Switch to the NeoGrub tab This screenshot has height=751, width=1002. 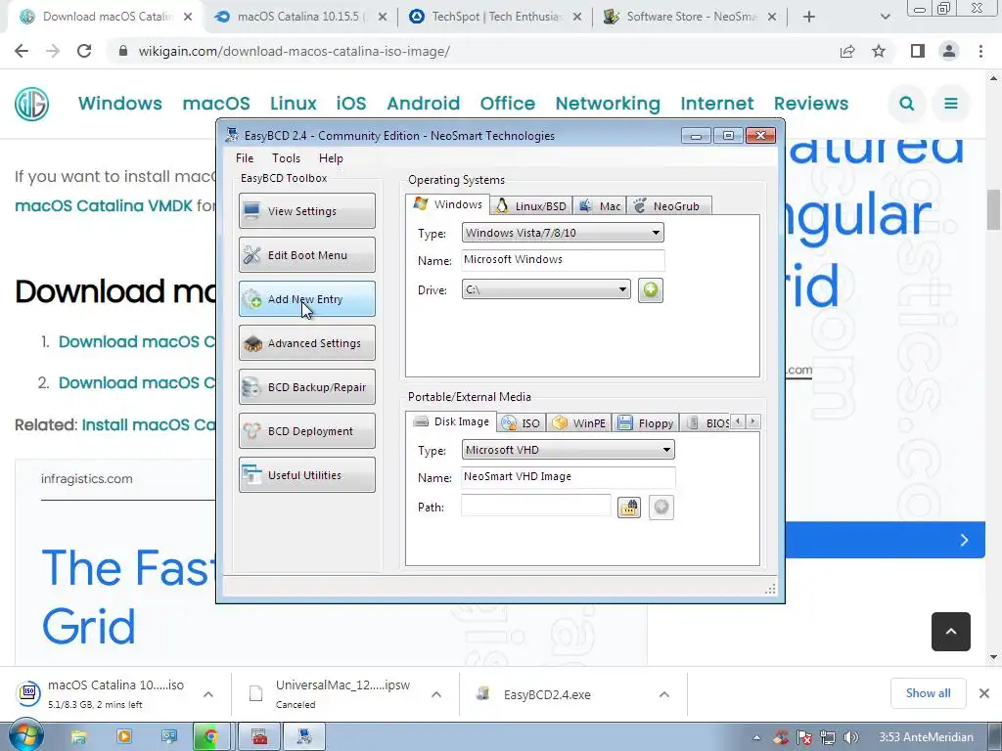tap(668, 206)
